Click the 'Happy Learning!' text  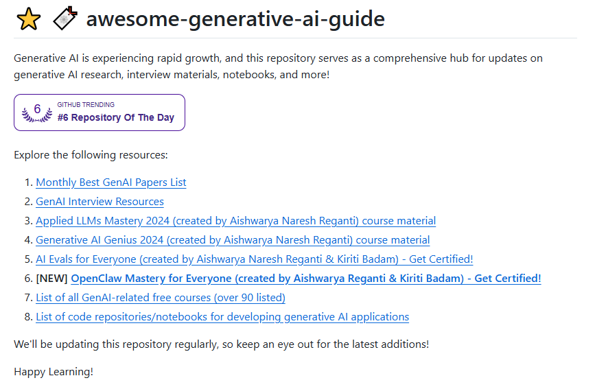(x=54, y=372)
